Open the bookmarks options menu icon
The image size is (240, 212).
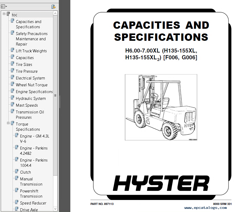(4, 7)
